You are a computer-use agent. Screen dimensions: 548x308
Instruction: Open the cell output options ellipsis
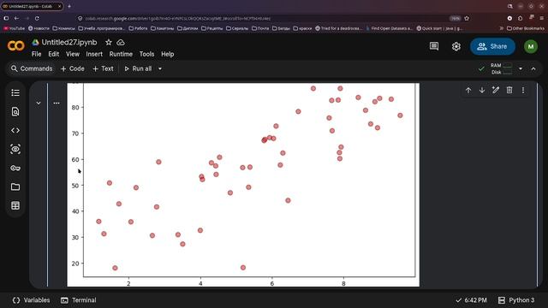coord(57,103)
